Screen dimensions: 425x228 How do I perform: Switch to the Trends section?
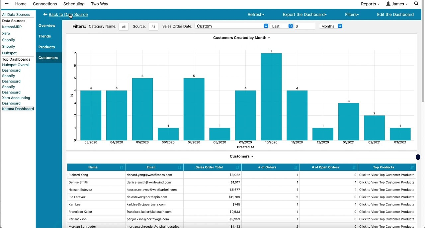(44, 36)
